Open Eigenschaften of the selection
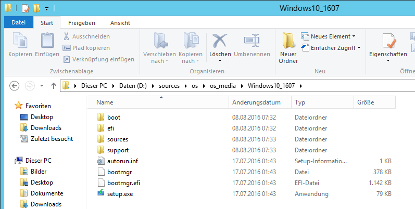 (x=387, y=44)
